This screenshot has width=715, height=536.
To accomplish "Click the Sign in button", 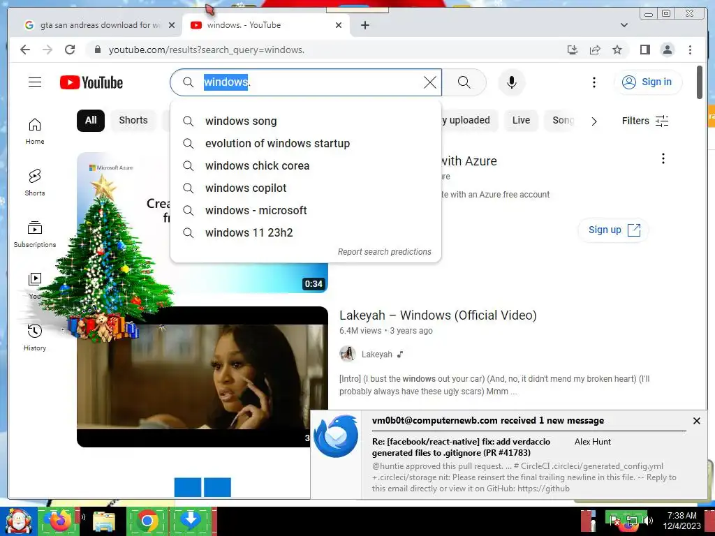I will [648, 82].
